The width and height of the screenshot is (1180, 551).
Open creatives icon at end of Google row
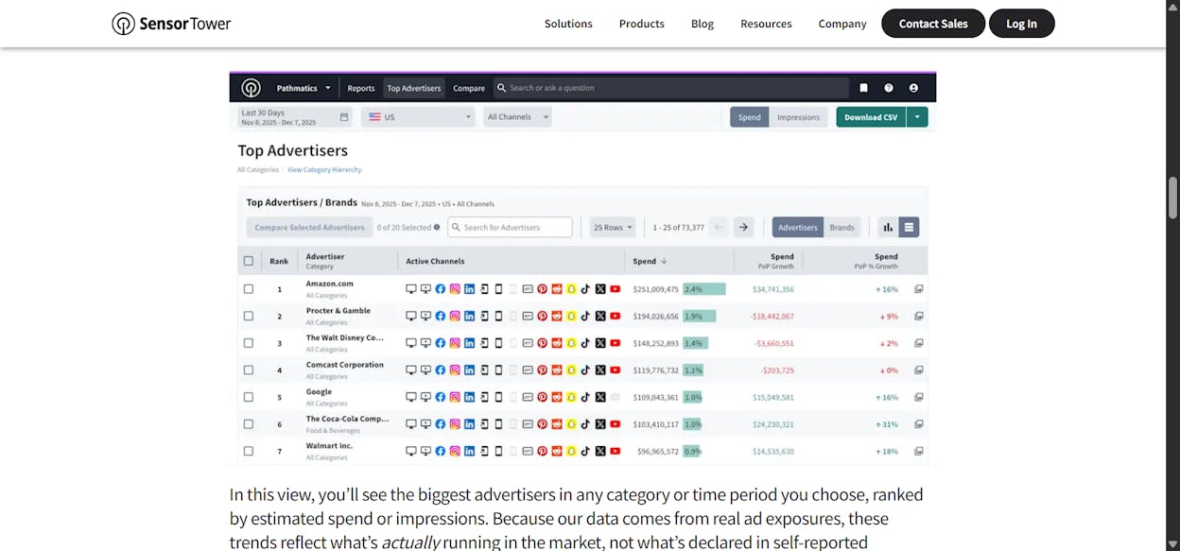click(919, 397)
